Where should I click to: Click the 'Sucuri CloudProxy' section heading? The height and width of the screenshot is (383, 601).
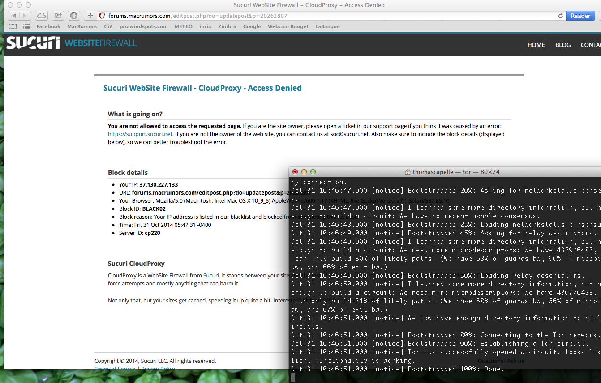(x=136, y=264)
